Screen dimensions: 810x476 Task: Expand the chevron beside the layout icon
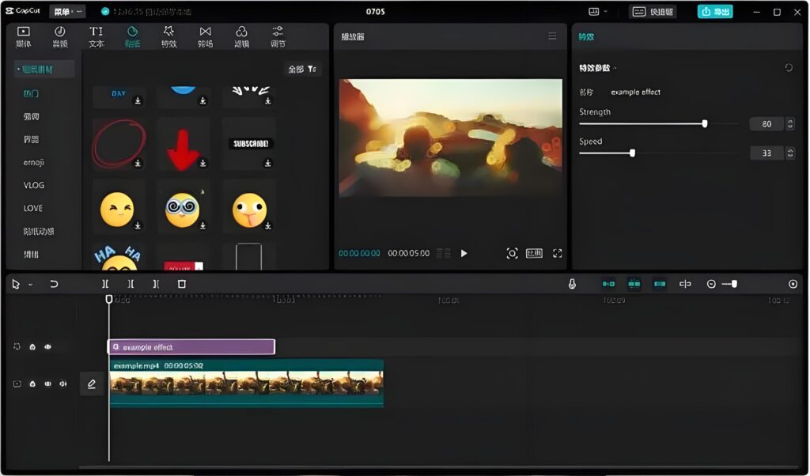click(605, 11)
